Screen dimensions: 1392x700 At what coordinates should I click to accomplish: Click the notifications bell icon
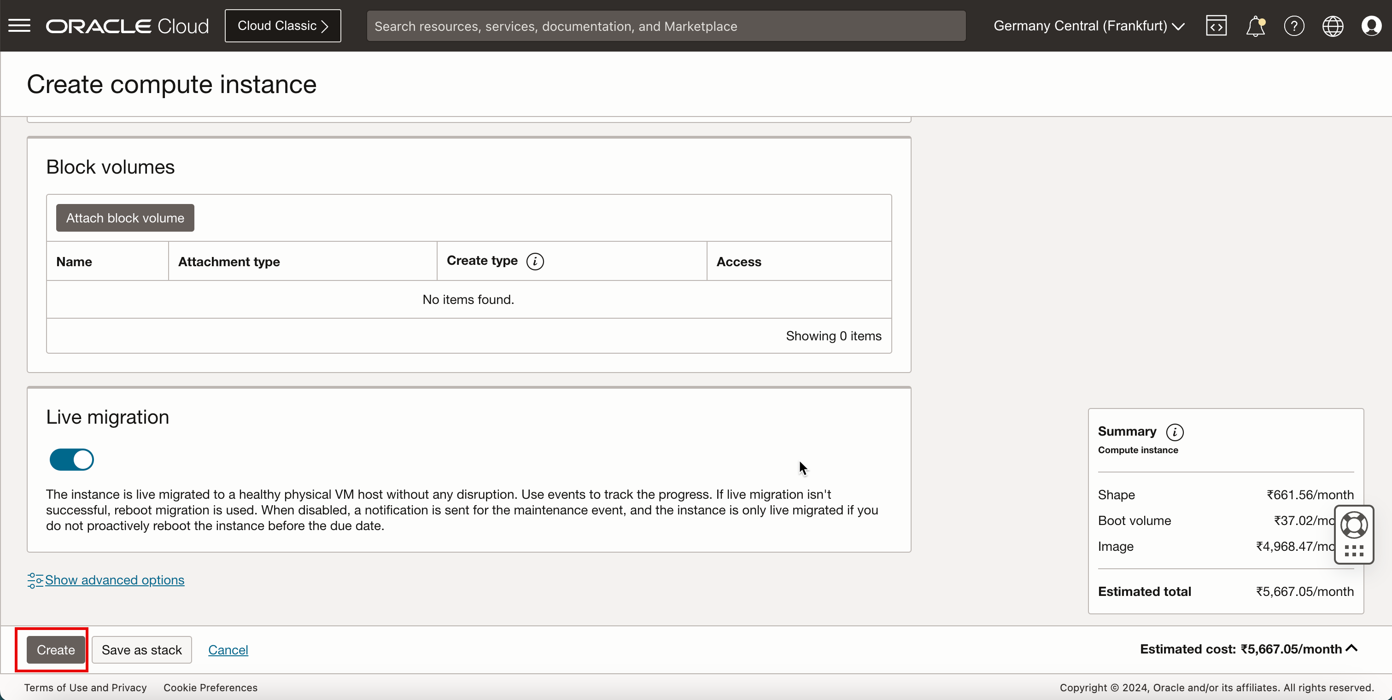click(x=1255, y=26)
